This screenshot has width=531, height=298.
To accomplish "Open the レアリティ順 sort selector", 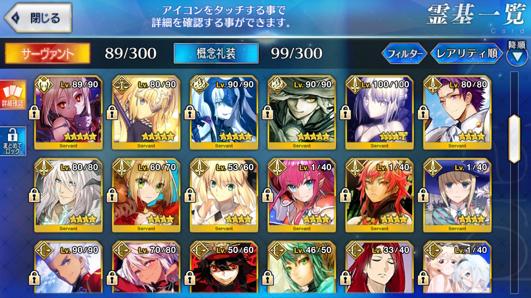I will pos(467,54).
